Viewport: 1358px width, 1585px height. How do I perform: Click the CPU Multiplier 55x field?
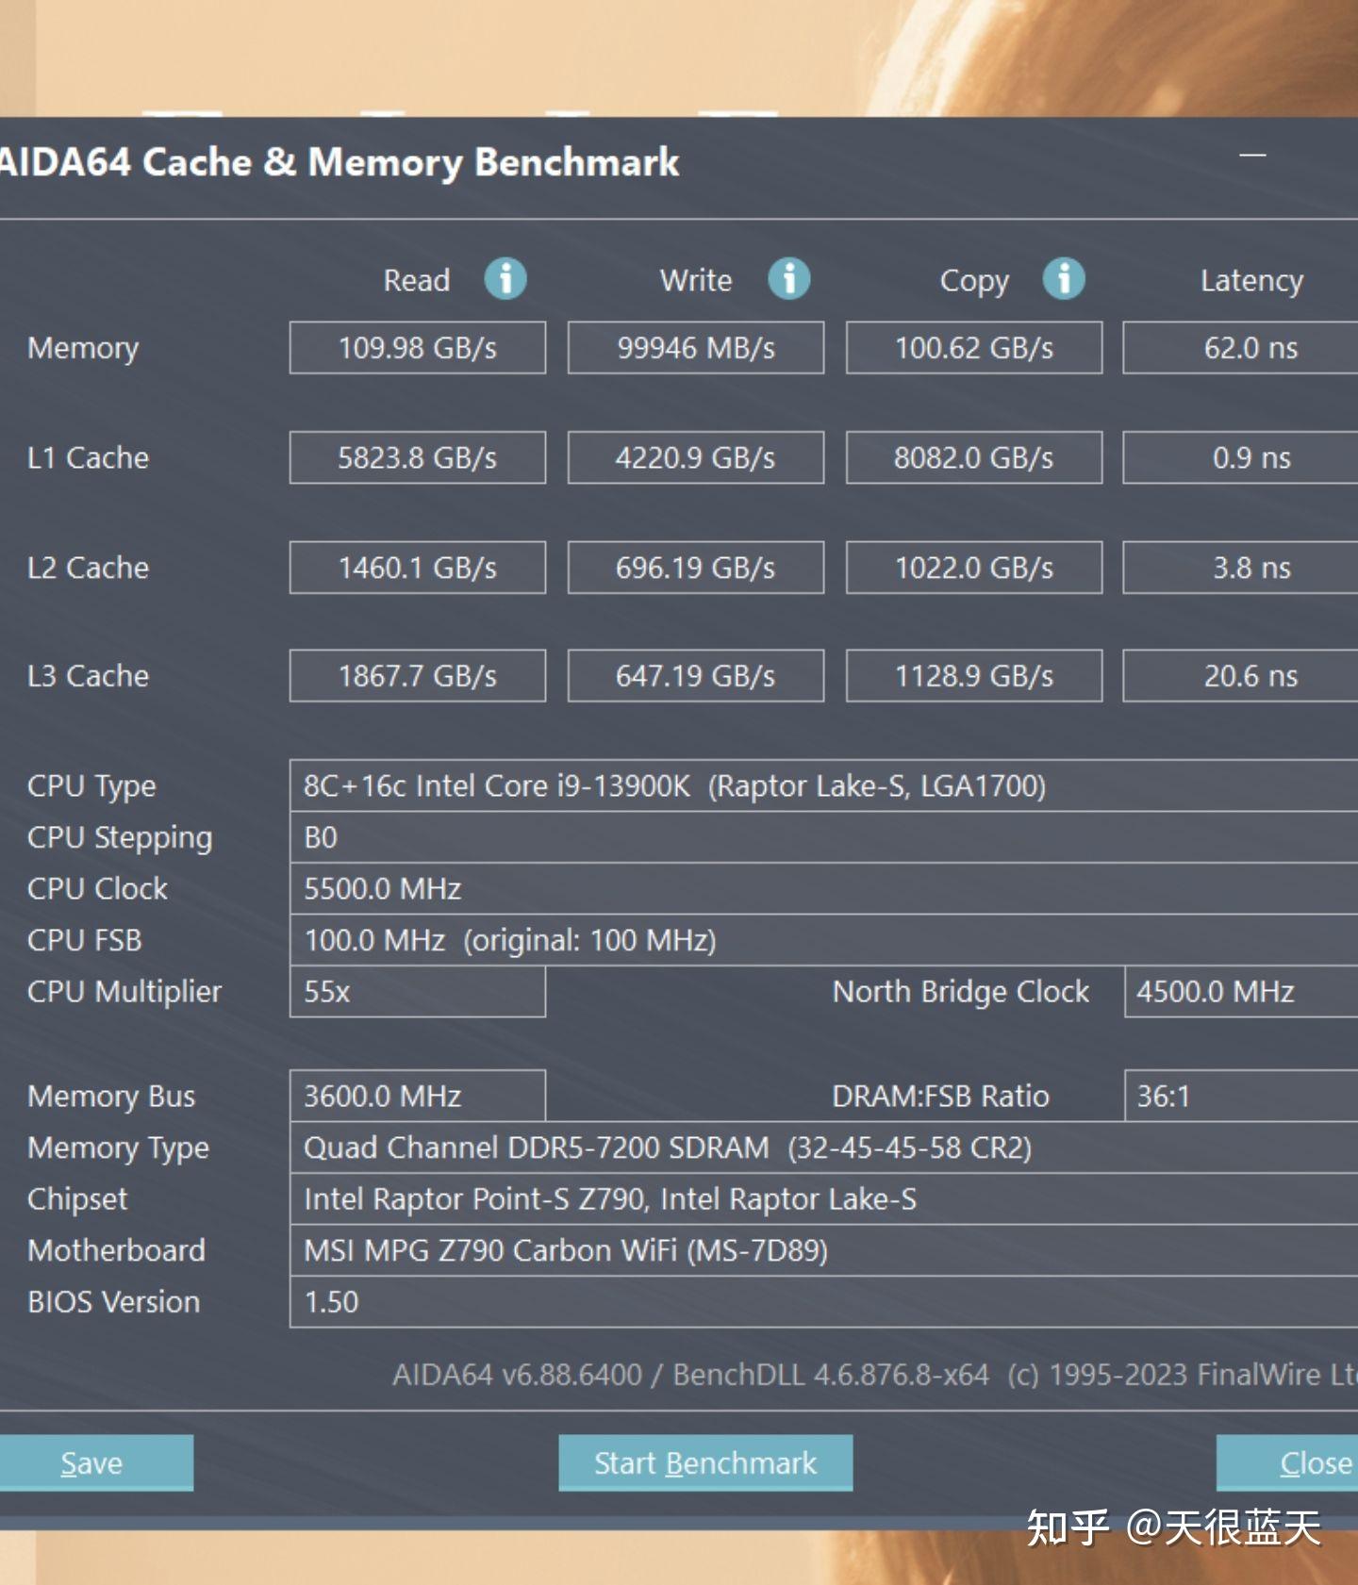click(x=417, y=992)
